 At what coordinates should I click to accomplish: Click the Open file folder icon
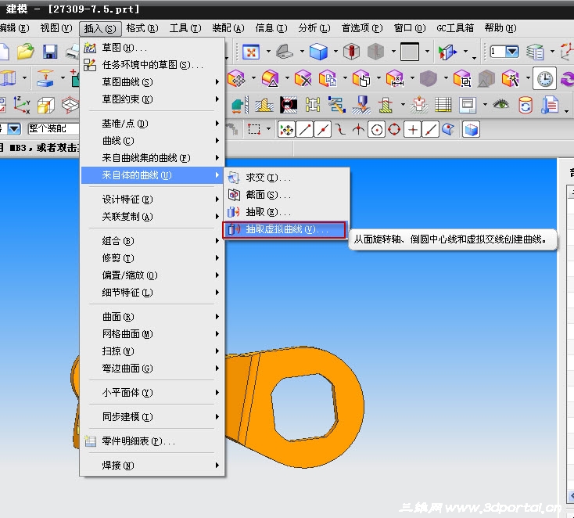[25, 52]
